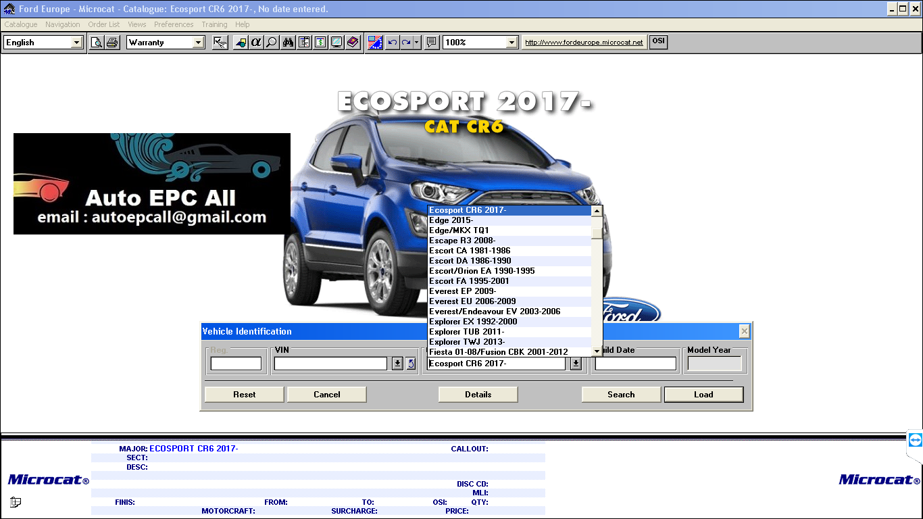This screenshot has width=923, height=519.
Task: Select Edge 2015- in catalogue list
Action: coord(509,220)
